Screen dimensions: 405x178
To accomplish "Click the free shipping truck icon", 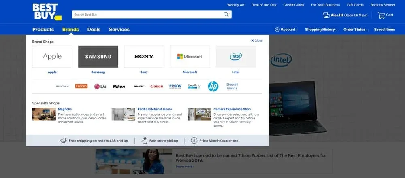I will click(x=63, y=141).
